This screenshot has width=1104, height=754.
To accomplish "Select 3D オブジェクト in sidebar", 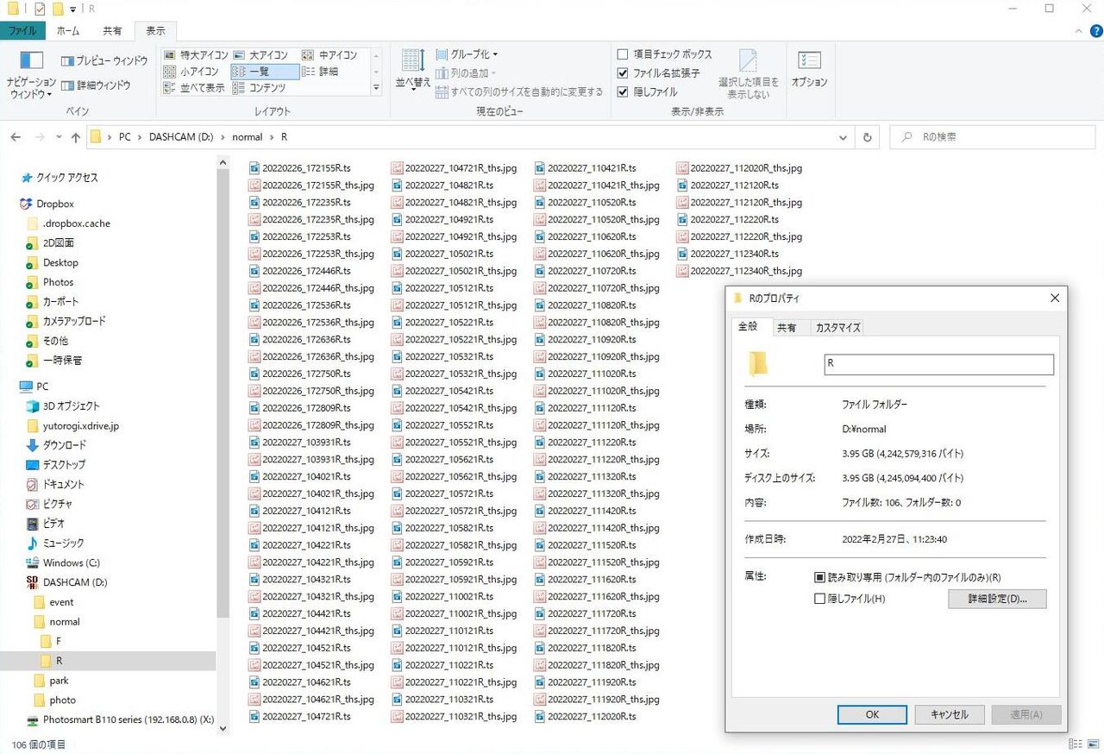I will [x=72, y=406].
